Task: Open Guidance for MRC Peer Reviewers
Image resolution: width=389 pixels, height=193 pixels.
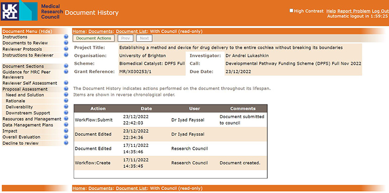Action: tap(26, 75)
